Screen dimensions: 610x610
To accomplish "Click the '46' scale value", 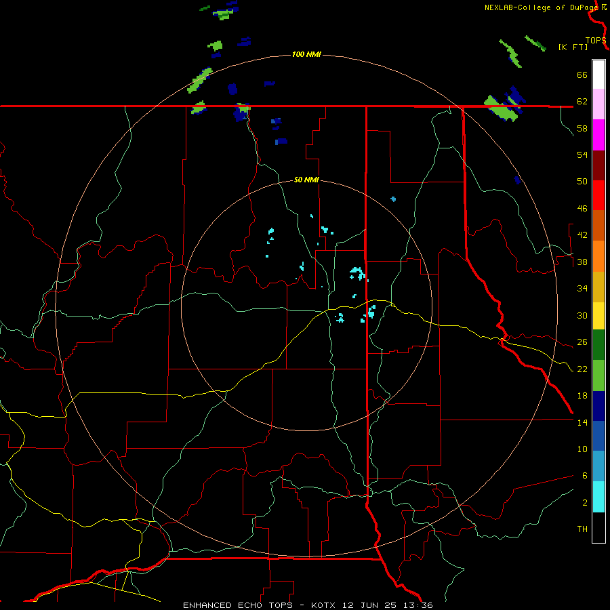I will (582, 209).
